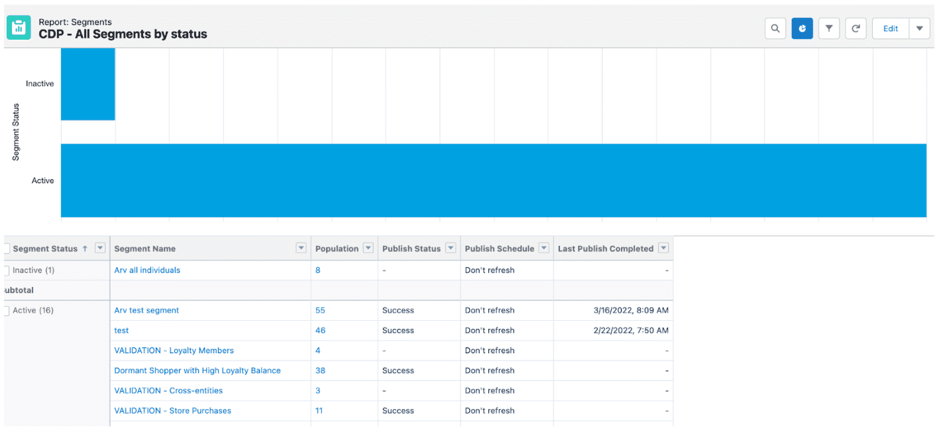The image size is (939, 434).
Task: Click the magnifying glass search icon
Action: [775, 28]
